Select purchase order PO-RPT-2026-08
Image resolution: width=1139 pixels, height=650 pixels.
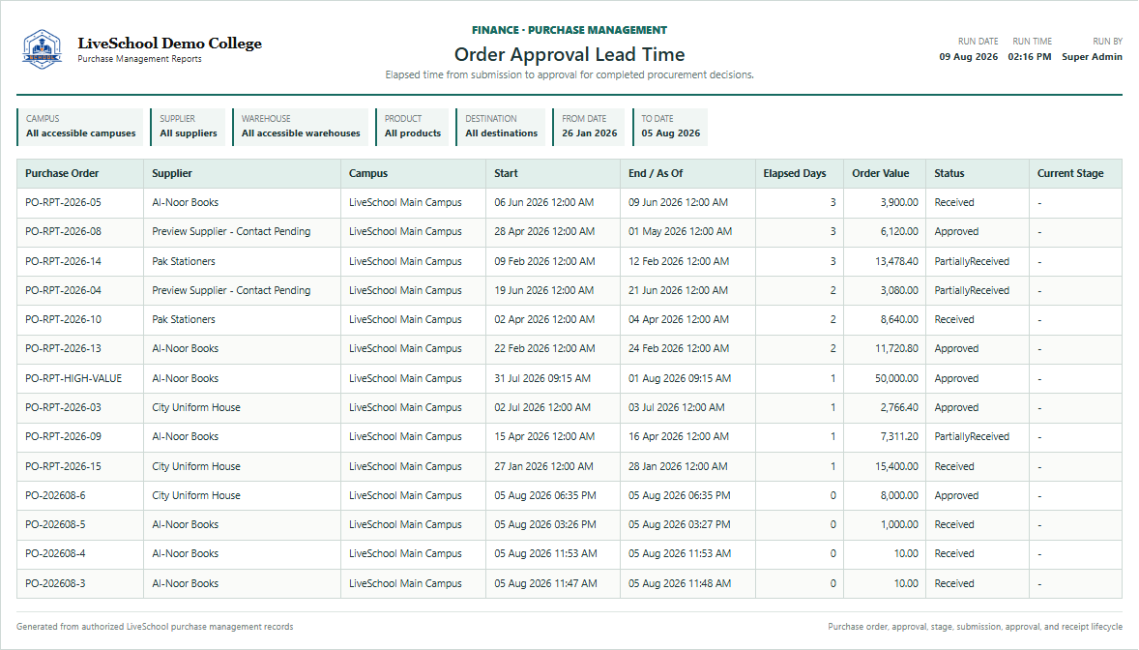tap(63, 231)
